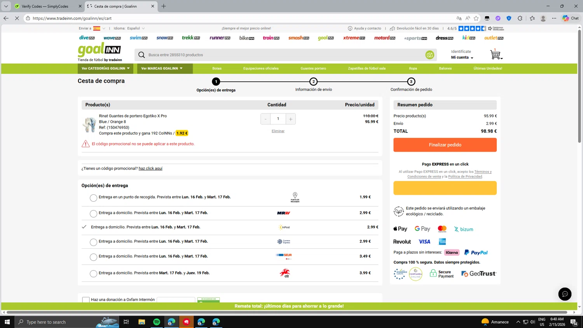Click the read aloud icon in address bar
This screenshot has height=328, width=583.
click(x=468, y=18)
